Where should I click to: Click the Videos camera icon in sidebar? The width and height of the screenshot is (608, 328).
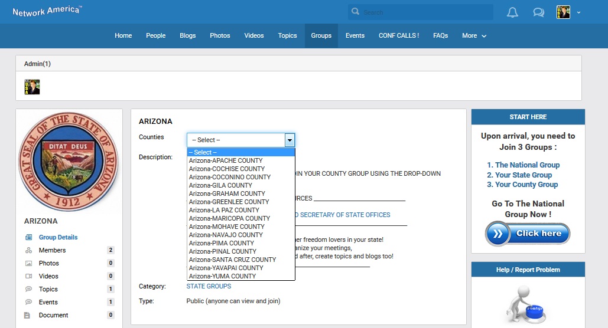click(x=28, y=276)
